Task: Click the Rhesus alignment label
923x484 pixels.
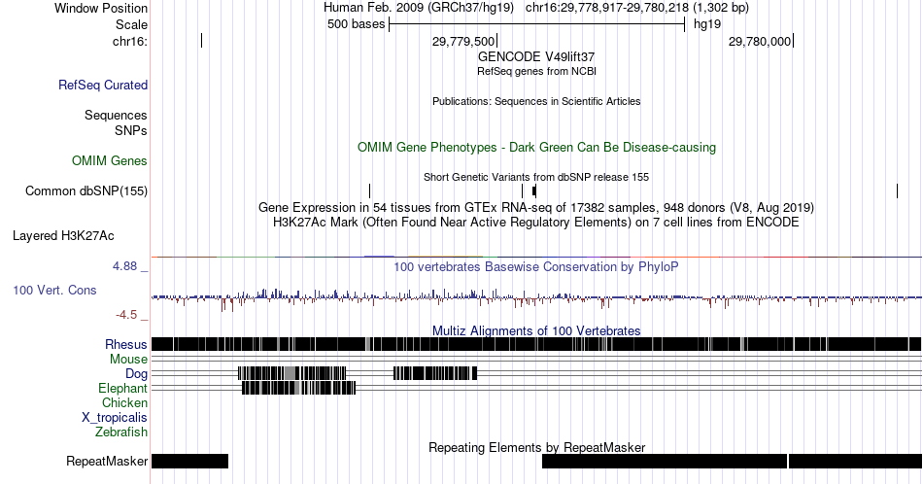Action: pos(126,344)
